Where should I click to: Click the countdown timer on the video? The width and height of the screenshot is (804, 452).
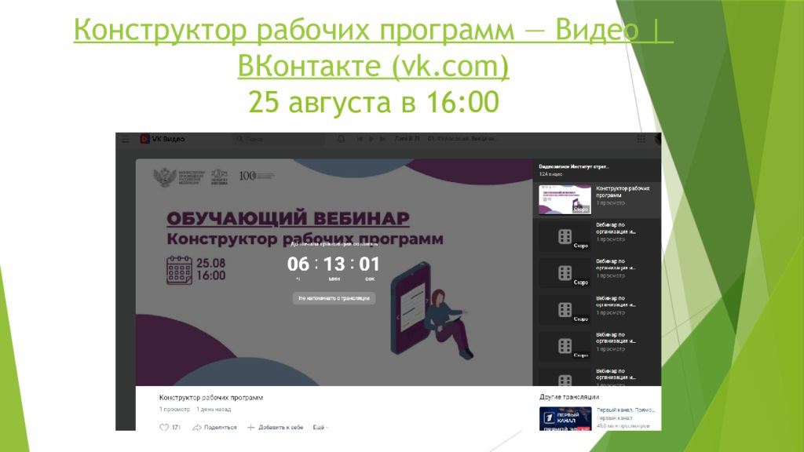click(334, 264)
